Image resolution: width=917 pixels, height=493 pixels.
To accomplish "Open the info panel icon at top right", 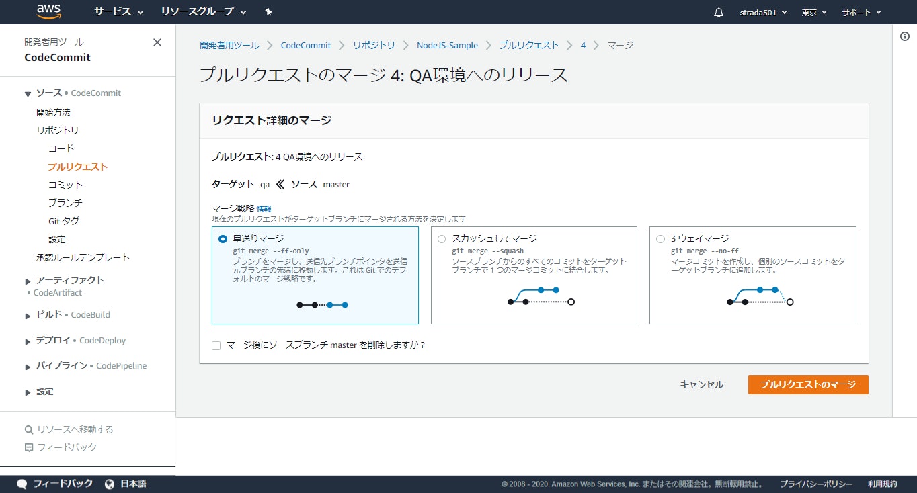I will pos(904,38).
